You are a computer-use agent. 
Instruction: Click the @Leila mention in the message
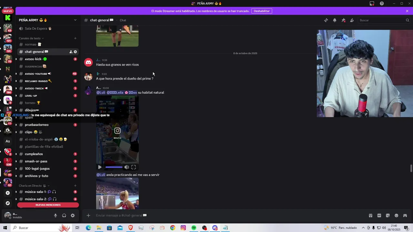click(122, 92)
